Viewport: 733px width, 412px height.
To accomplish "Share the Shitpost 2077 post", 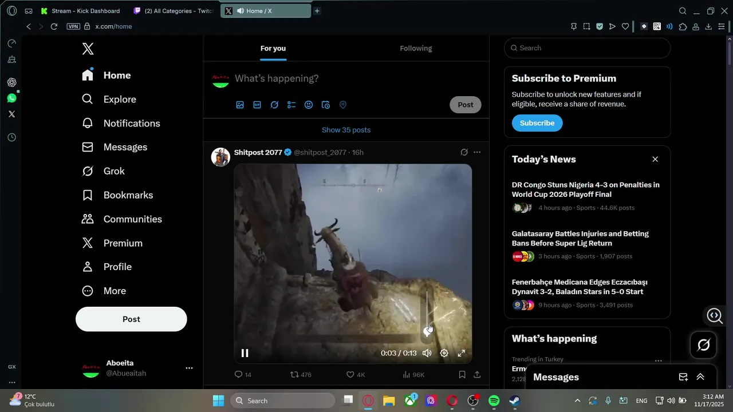I will [477, 374].
